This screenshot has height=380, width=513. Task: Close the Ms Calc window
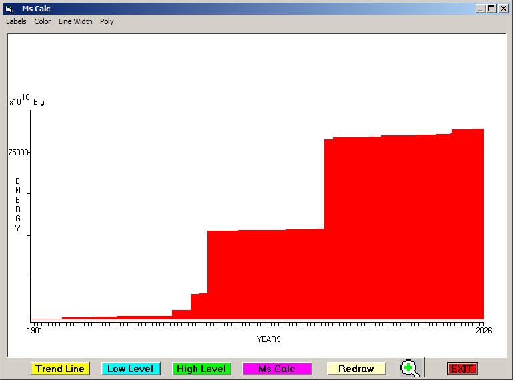coord(503,9)
